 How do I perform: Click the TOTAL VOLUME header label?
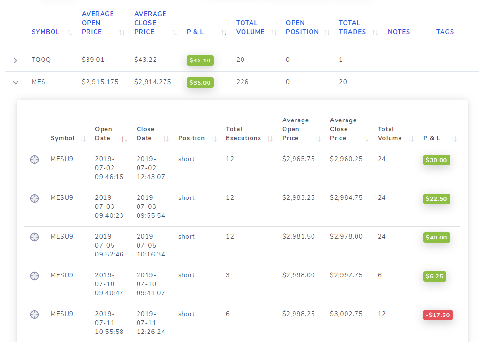click(x=251, y=27)
